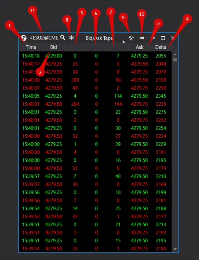Select the 15:40:18 row at the top
Image resolution: width=199 pixels, height=260 pixels.
pos(95,56)
